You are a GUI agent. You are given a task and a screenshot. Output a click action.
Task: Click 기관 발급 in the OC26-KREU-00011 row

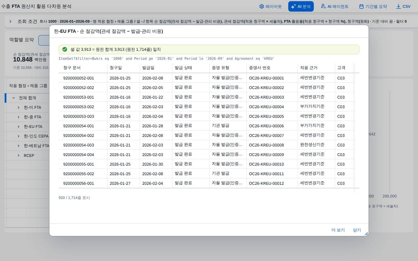220,173
